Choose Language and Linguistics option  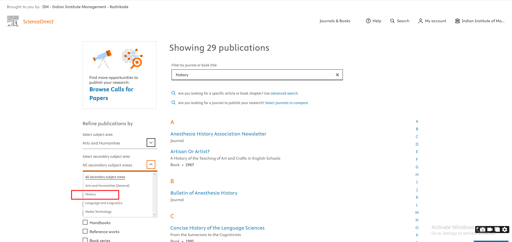tap(104, 203)
